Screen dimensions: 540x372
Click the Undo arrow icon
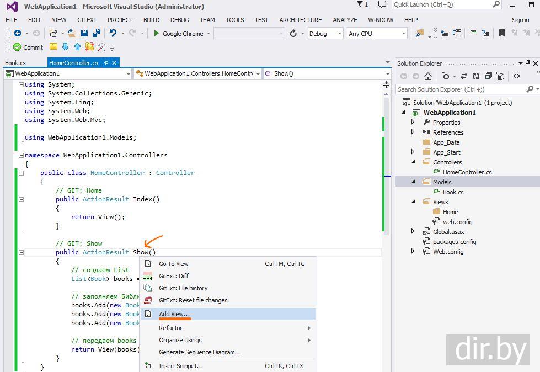pyautogui.click(x=113, y=34)
